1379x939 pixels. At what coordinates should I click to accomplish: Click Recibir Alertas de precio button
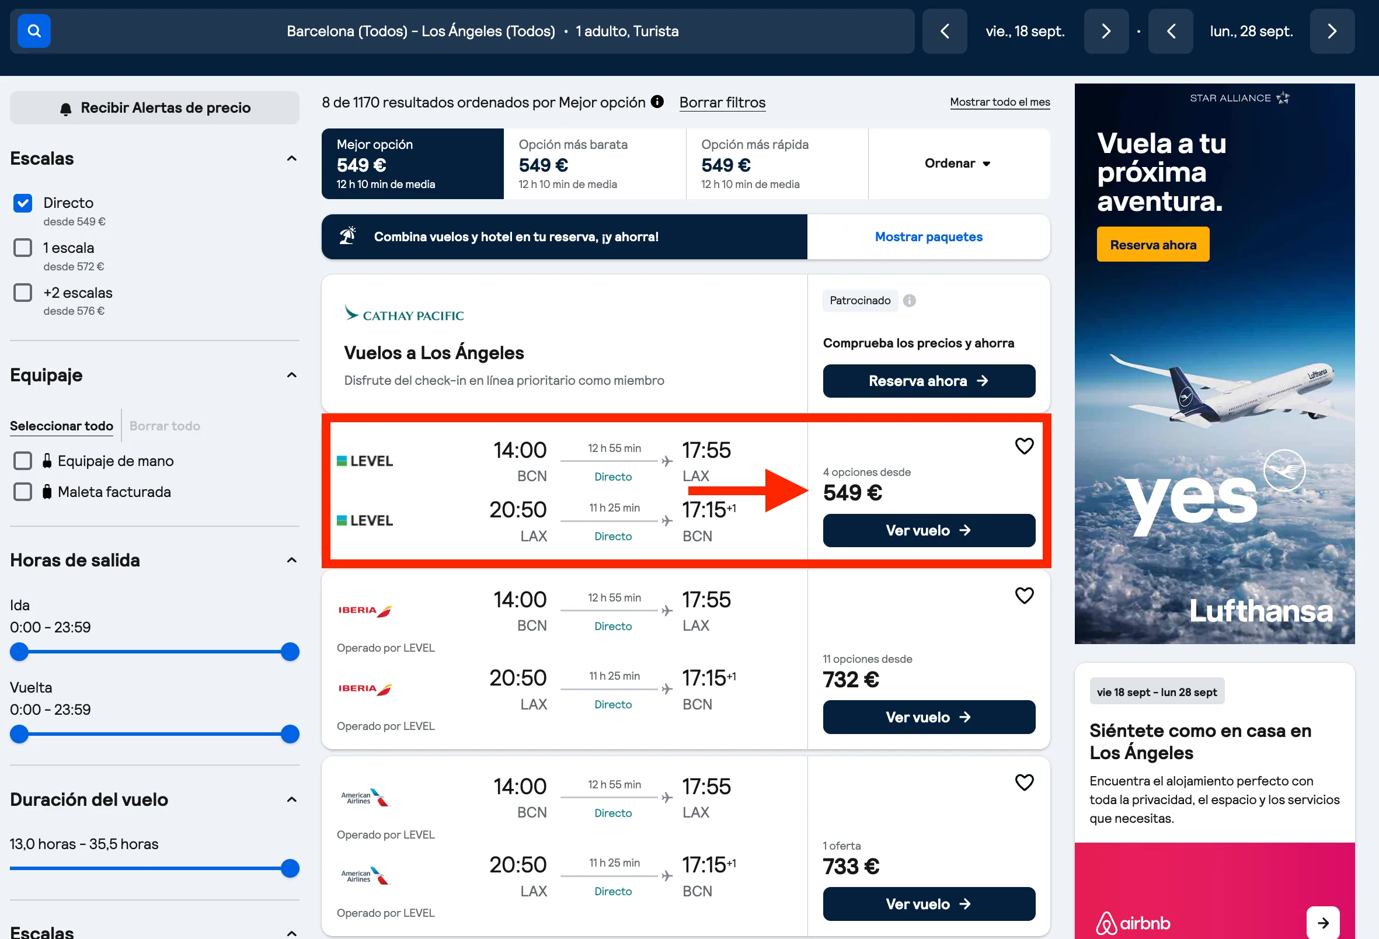click(x=155, y=107)
